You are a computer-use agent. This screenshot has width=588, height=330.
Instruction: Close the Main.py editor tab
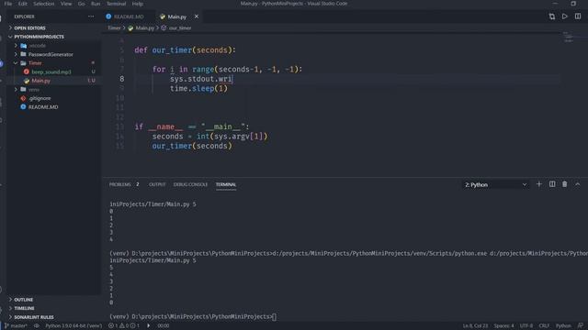coord(196,16)
